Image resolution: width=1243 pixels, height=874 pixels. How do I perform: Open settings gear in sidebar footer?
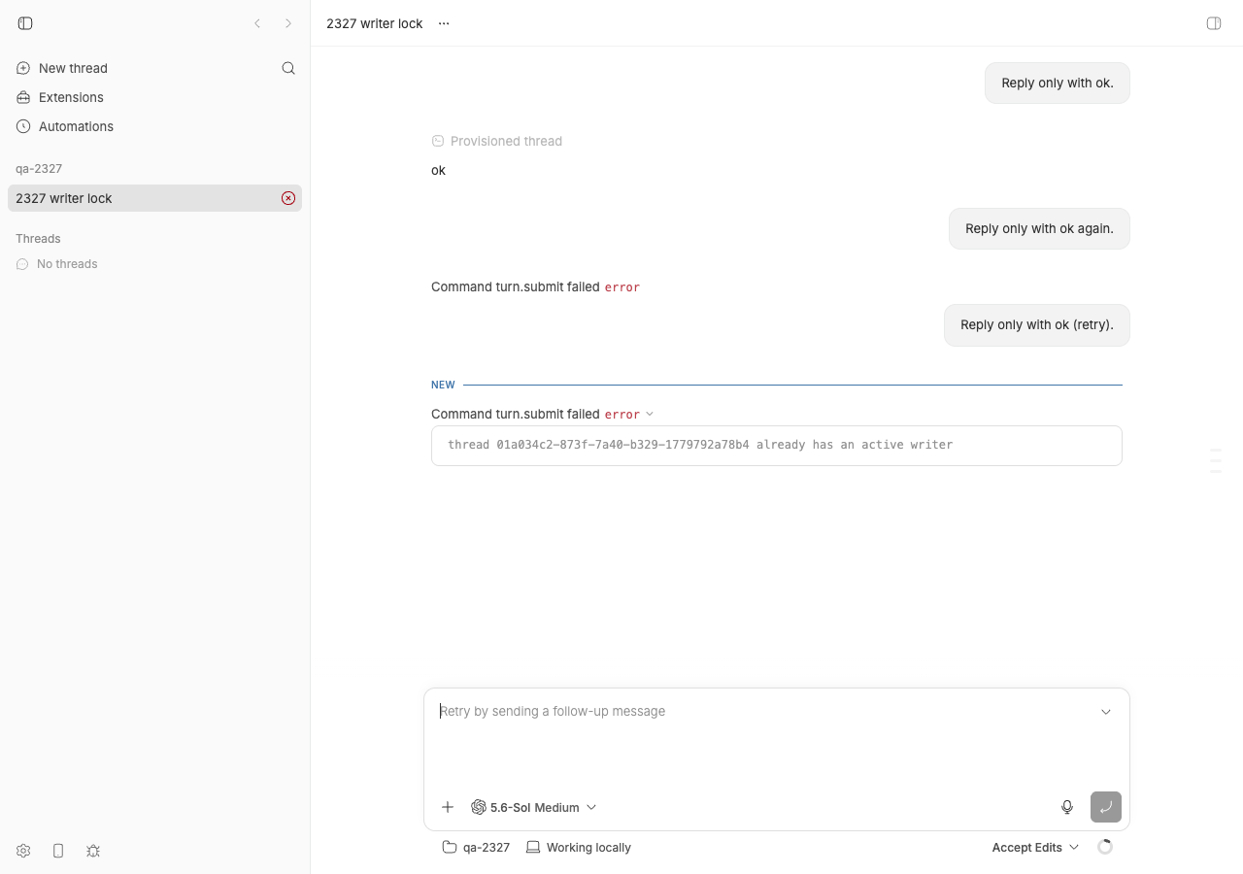[x=23, y=851]
